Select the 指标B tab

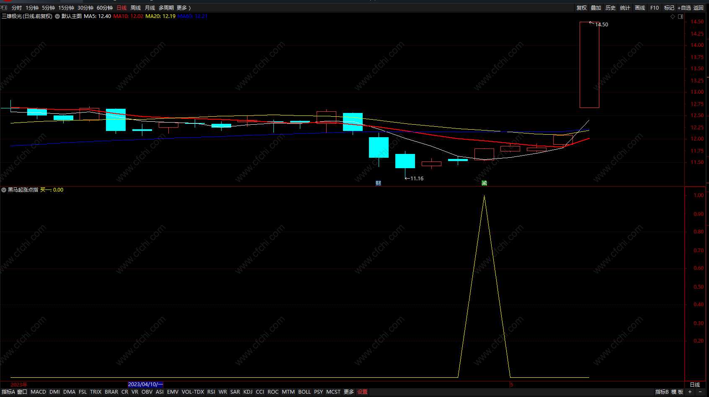[x=662, y=392]
